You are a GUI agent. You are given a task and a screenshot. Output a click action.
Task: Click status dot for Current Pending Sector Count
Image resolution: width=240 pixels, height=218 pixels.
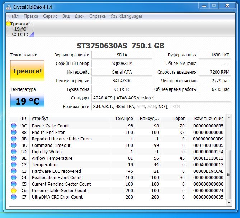click(14, 184)
